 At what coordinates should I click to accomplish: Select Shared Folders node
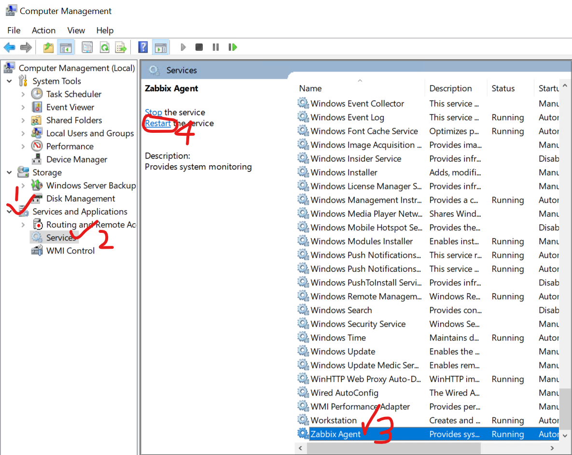74,120
